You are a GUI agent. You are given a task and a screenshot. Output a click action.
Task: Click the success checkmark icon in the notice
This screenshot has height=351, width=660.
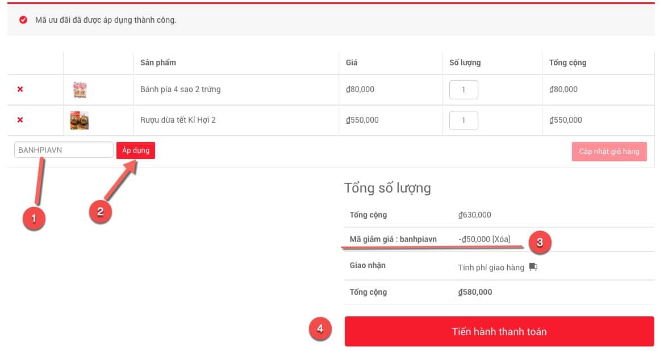click(x=23, y=20)
